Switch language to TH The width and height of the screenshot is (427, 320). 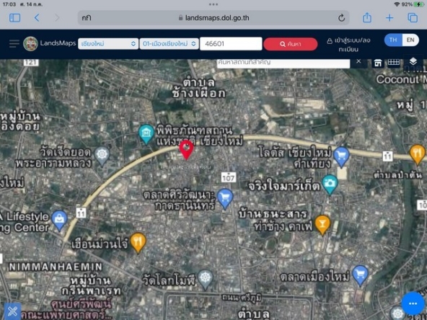(392, 40)
